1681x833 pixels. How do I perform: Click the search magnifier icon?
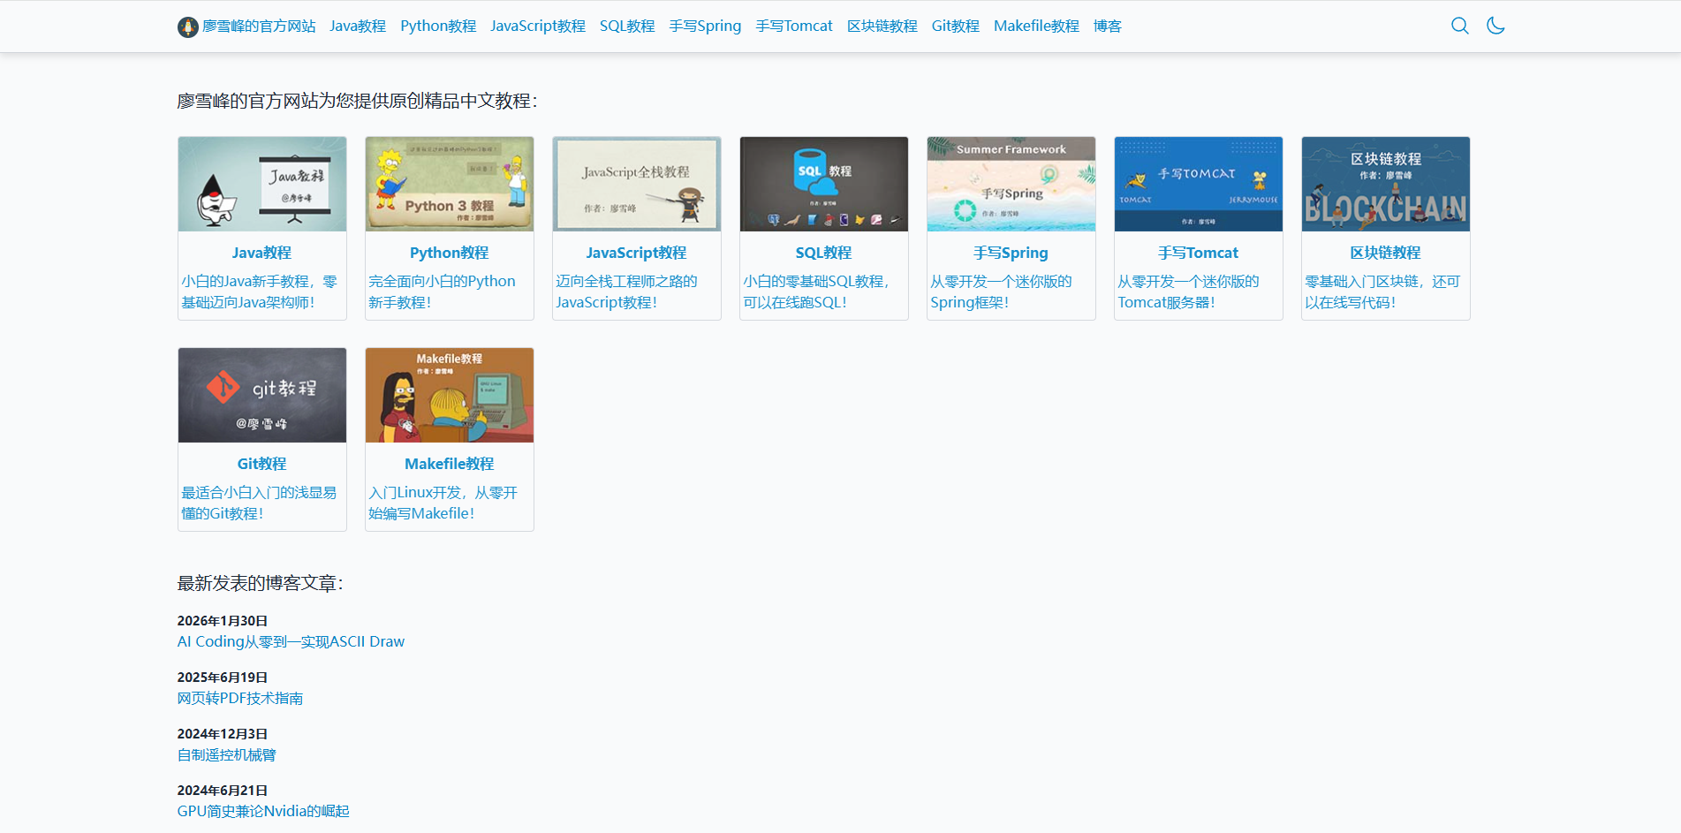click(x=1459, y=26)
